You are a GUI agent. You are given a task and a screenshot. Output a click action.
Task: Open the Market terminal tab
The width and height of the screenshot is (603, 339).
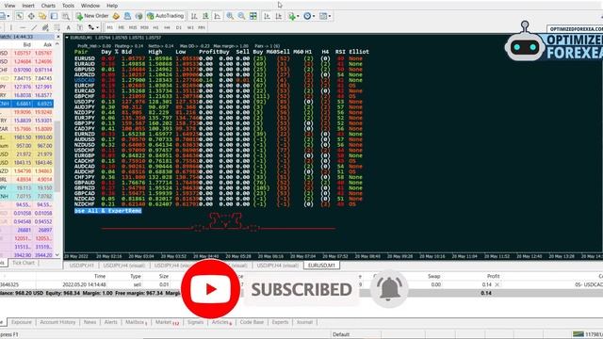[167, 322]
